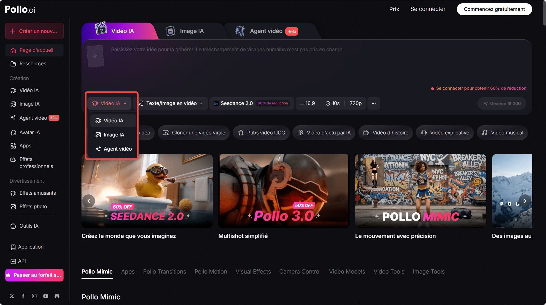546x305 pixels.
Task: Change the 720p resolution setting
Action: point(356,103)
